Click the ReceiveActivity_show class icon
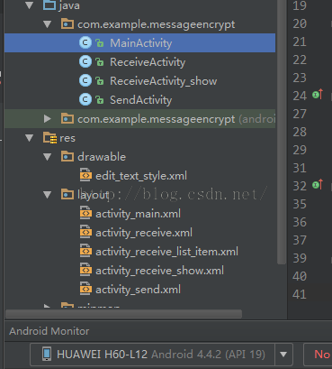The image size is (332, 369). [85, 80]
